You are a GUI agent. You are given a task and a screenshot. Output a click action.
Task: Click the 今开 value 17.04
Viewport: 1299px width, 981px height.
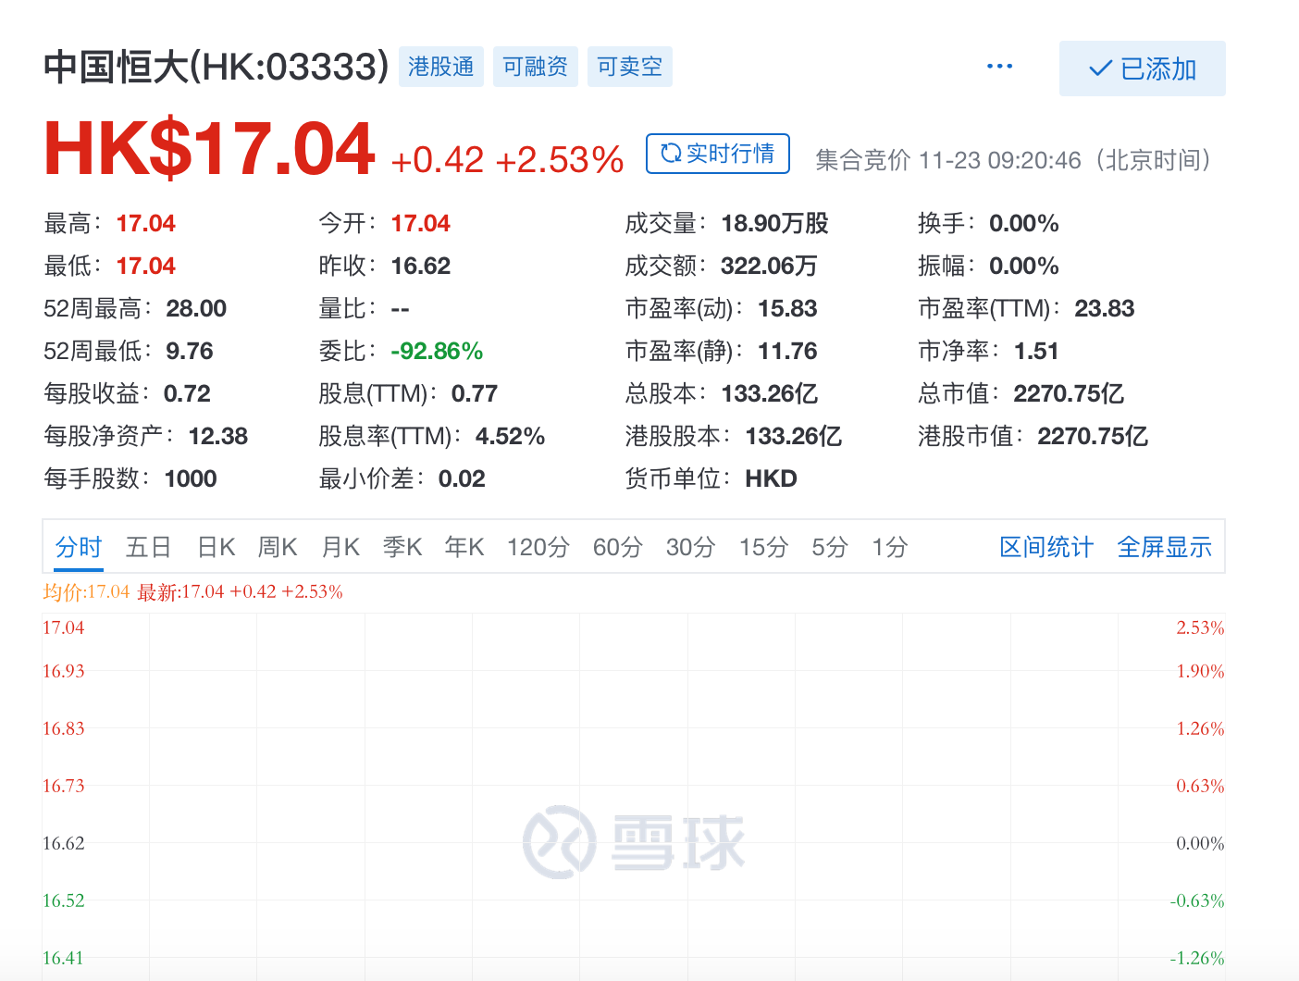tap(421, 223)
